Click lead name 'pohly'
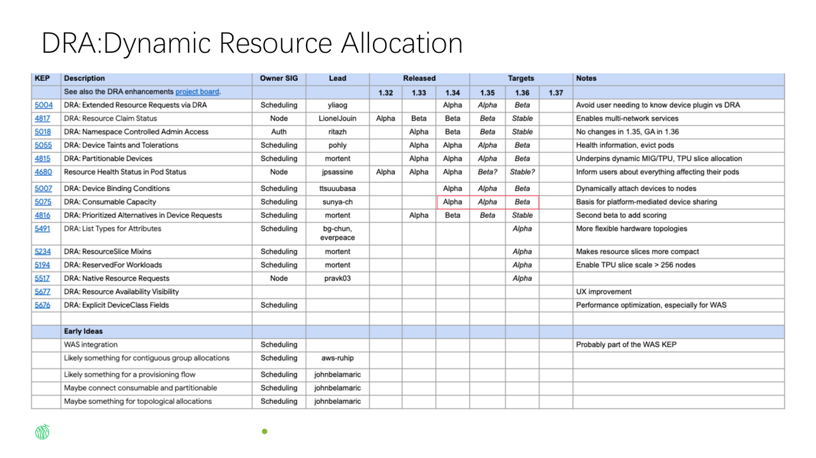The image size is (816, 458). pyautogui.click(x=337, y=145)
